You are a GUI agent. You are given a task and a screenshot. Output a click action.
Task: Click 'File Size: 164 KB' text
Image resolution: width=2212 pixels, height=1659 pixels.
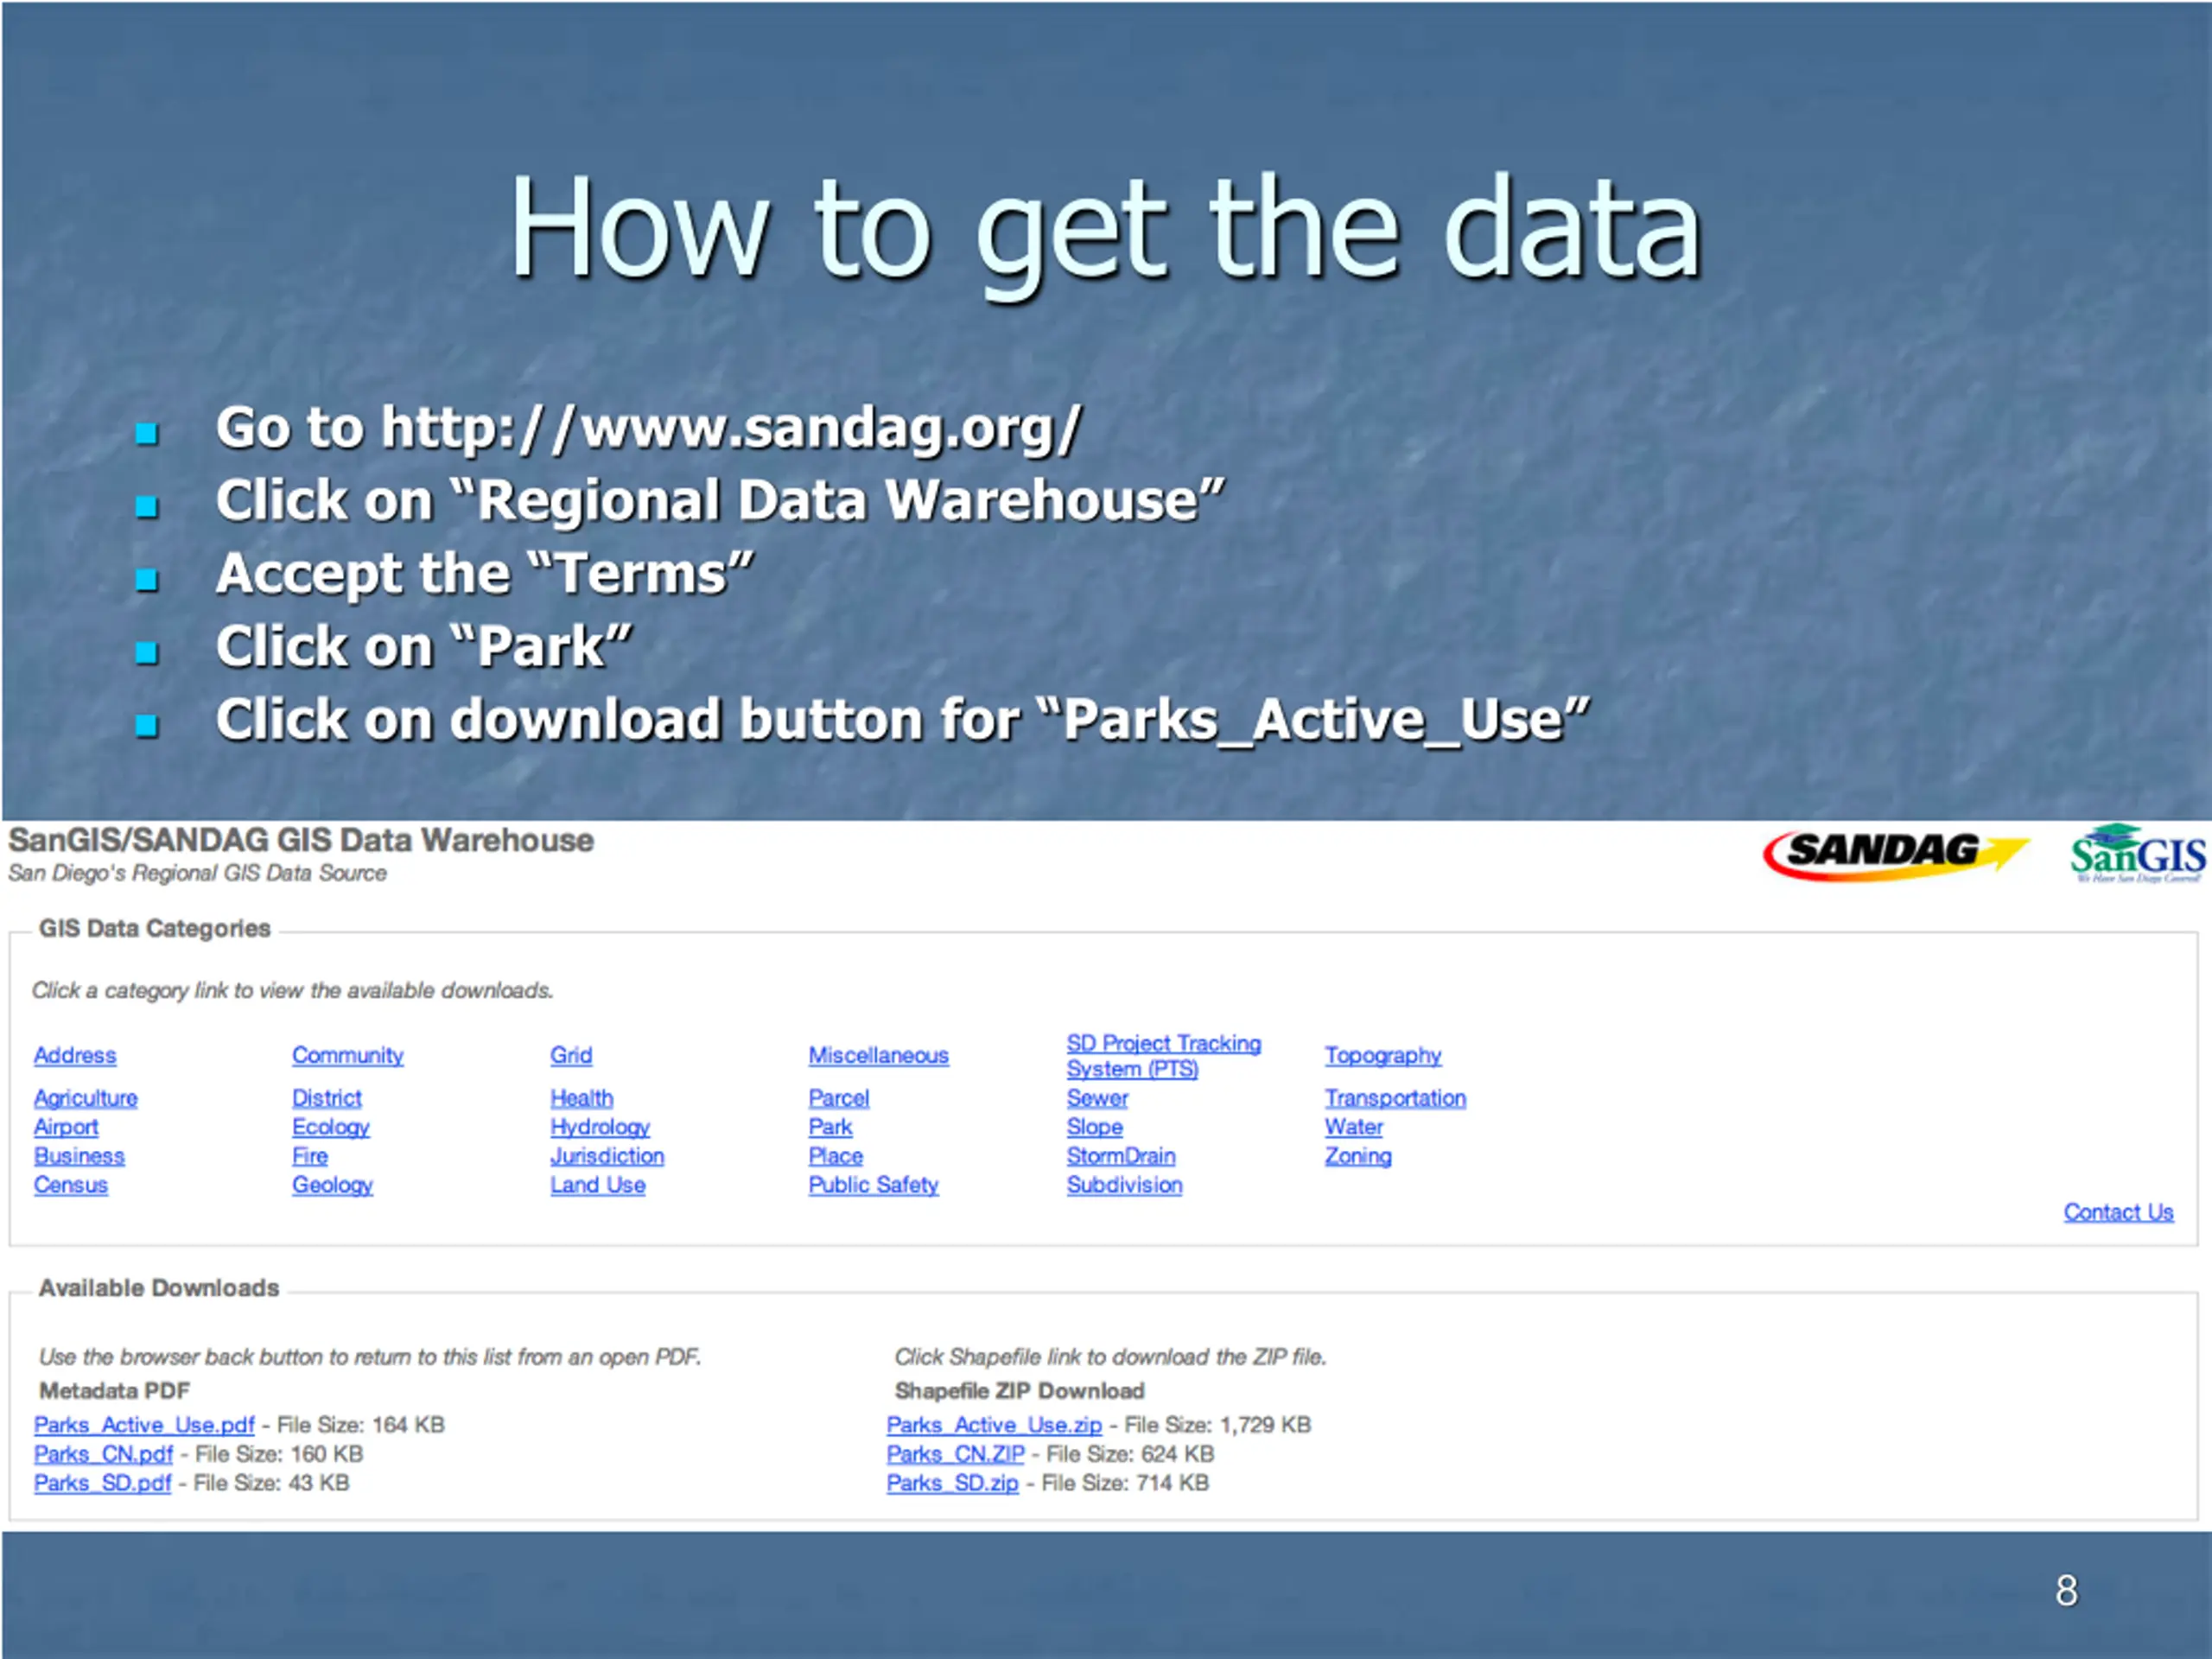[361, 1425]
